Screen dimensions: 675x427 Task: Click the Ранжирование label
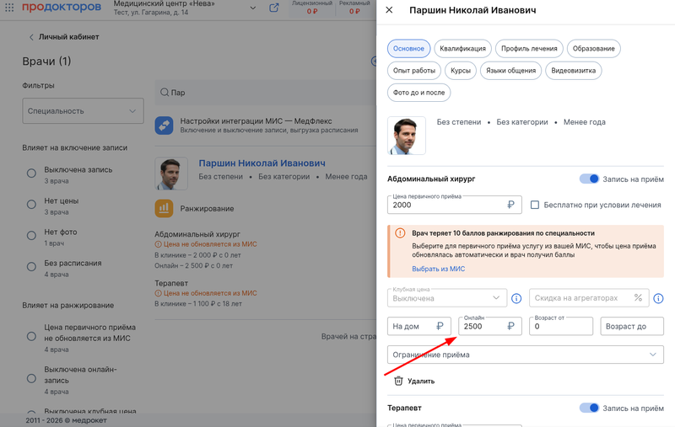pyautogui.click(x=207, y=209)
